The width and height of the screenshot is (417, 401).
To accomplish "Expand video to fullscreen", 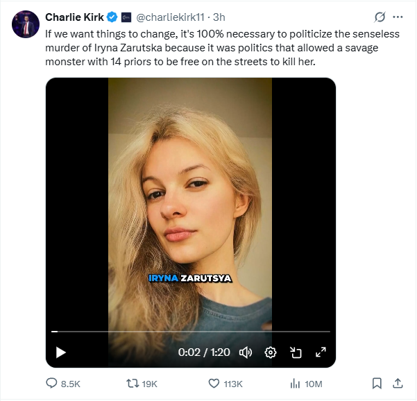I will [321, 352].
